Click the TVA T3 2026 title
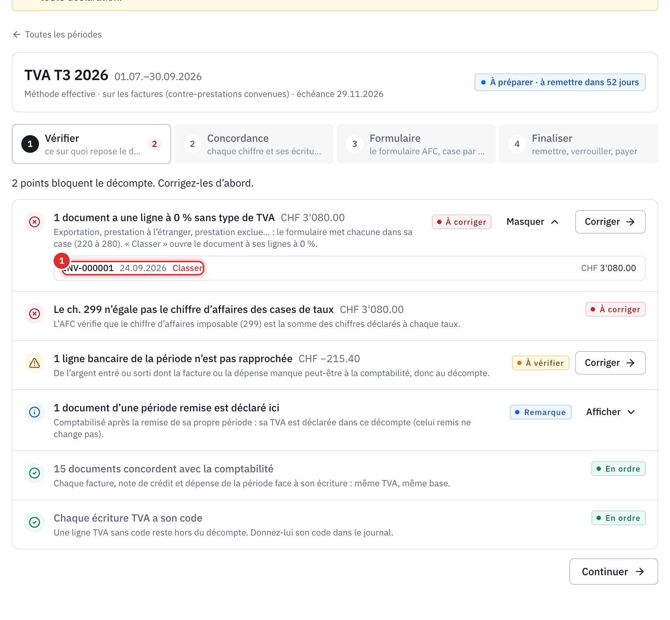This screenshot has width=670, height=620. click(x=66, y=75)
